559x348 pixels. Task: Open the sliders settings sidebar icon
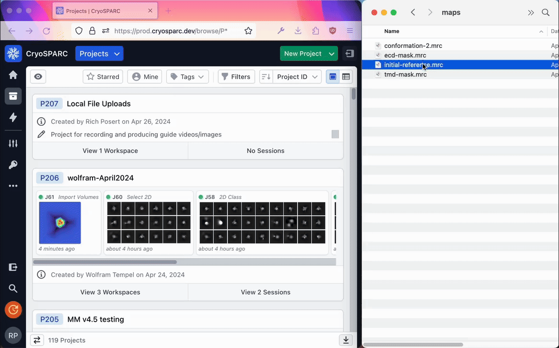coord(13,143)
